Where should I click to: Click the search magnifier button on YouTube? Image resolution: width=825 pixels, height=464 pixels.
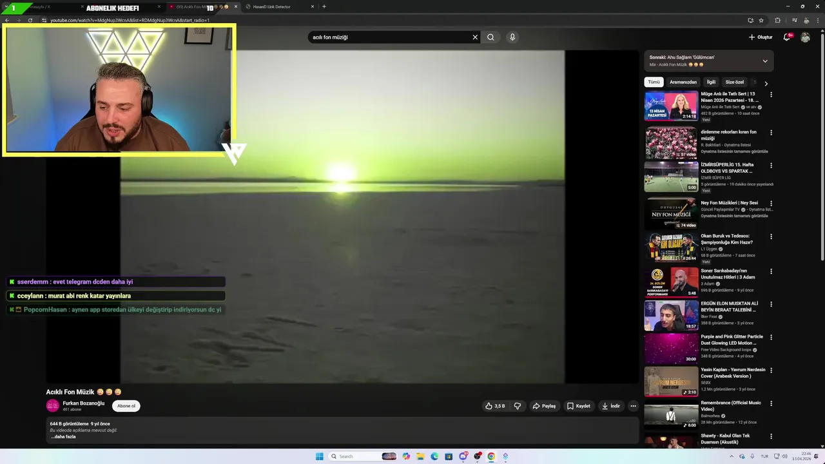coord(490,37)
